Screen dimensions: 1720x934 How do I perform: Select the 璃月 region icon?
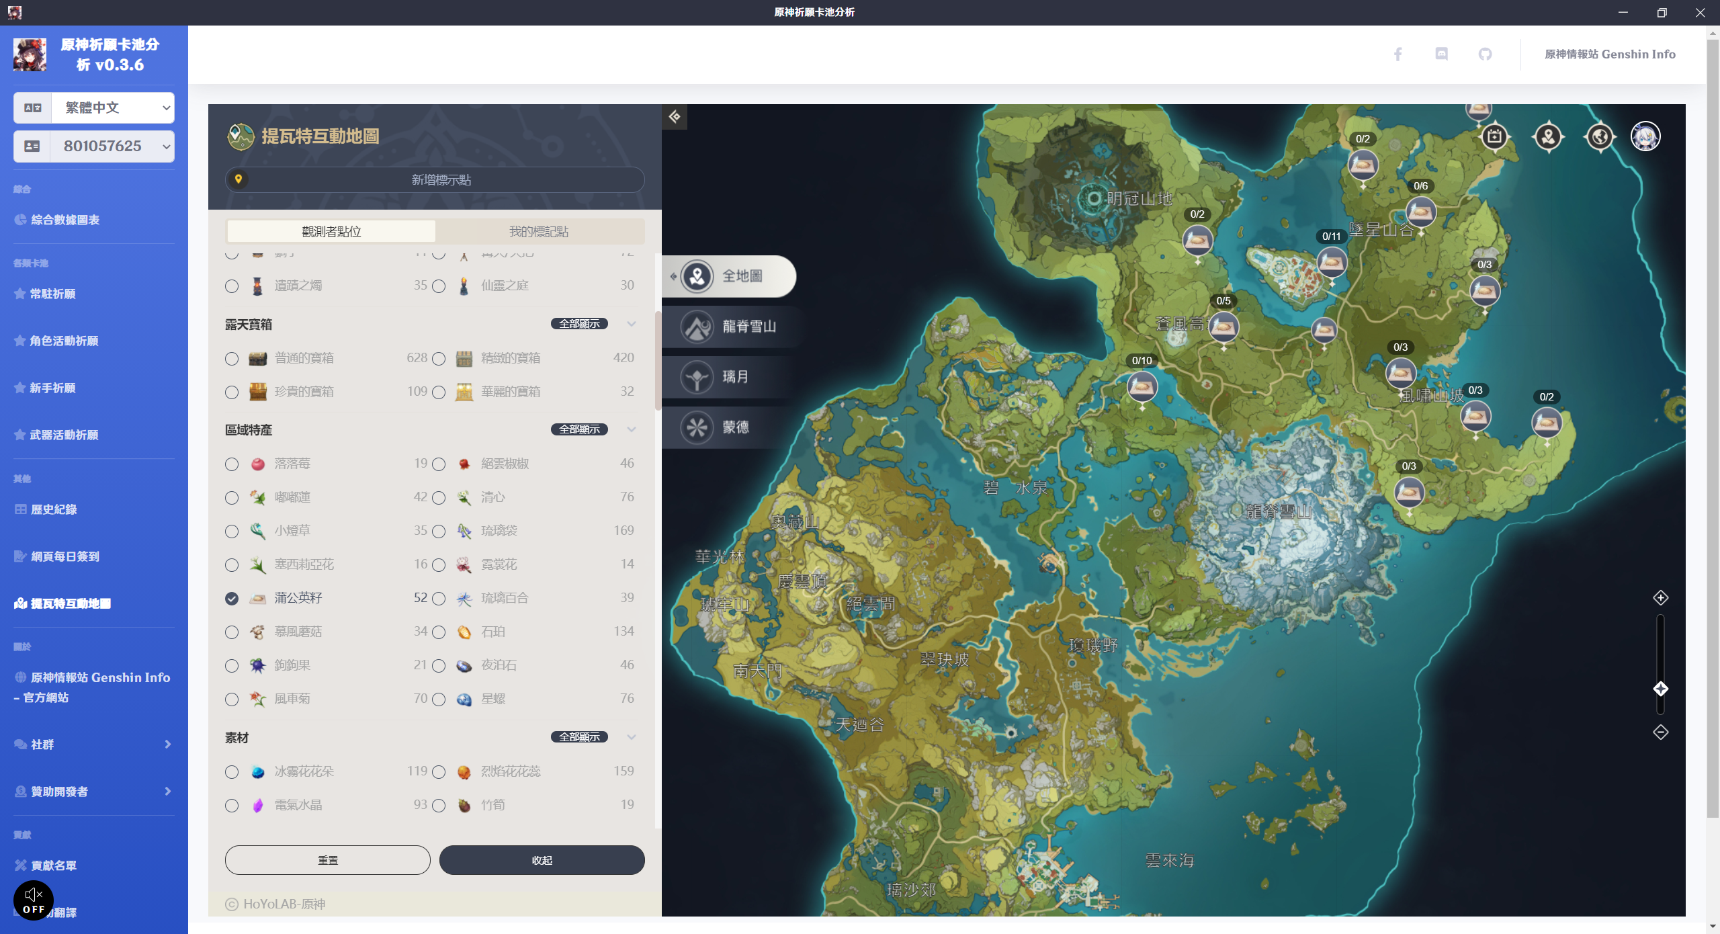[697, 377]
